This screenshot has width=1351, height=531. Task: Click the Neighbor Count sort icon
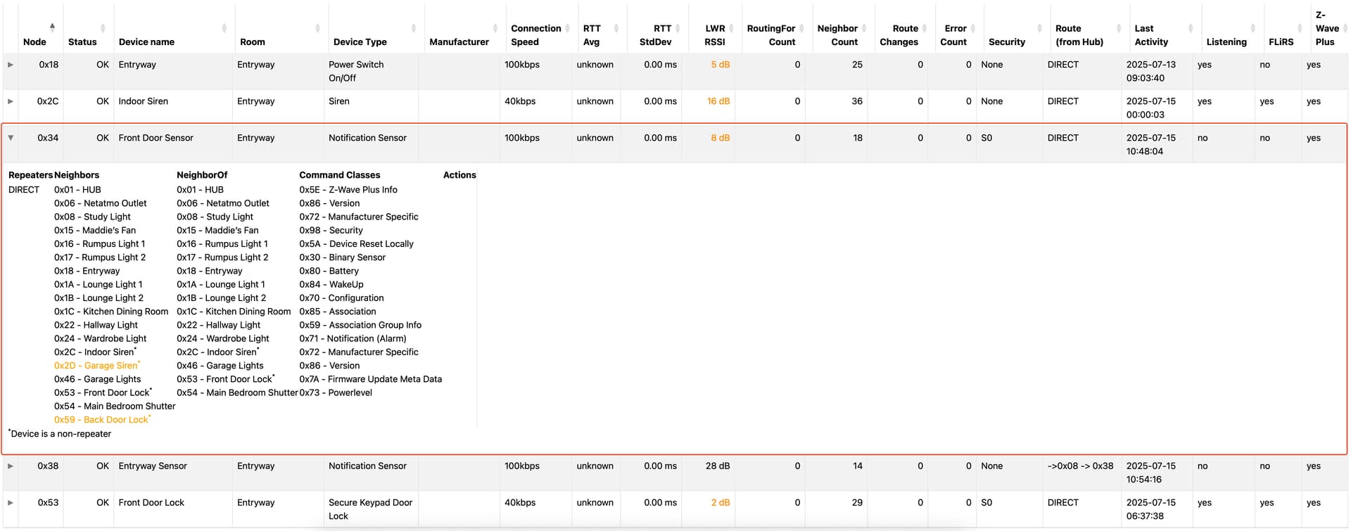pyautogui.click(x=863, y=28)
